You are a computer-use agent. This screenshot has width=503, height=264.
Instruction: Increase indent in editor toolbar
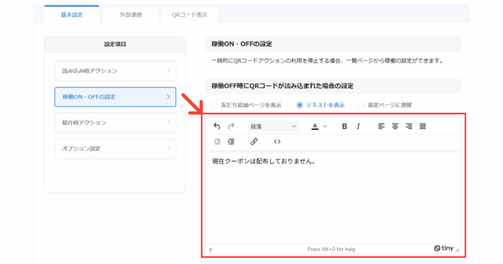[231, 142]
